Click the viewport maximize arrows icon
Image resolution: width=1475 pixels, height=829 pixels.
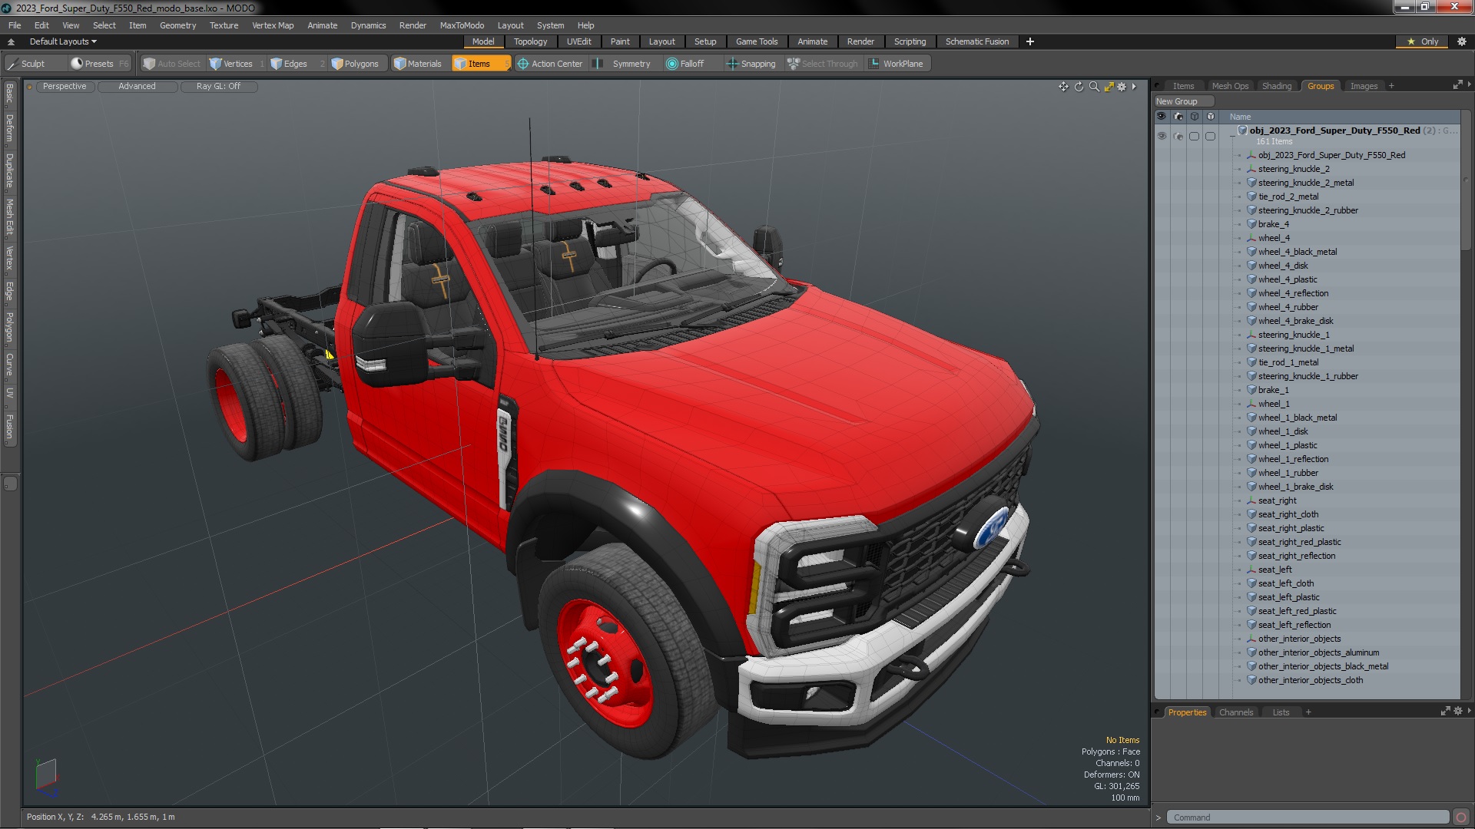coord(1109,87)
